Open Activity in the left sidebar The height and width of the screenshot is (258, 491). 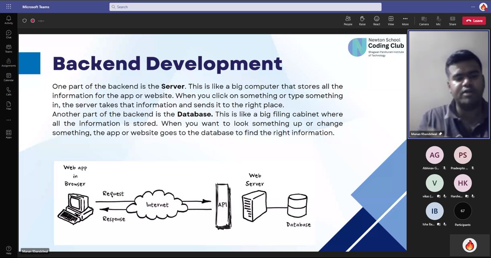click(9, 20)
